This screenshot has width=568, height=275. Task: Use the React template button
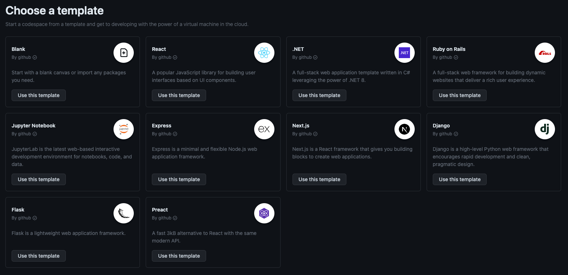click(x=179, y=95)
